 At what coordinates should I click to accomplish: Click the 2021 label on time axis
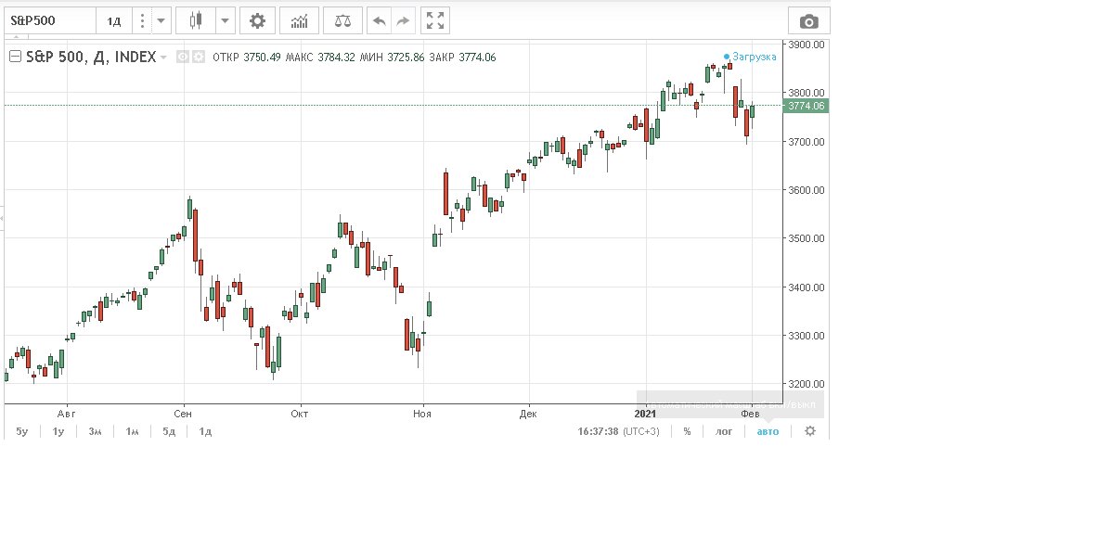pyautogui.click(x=645, y=414)
